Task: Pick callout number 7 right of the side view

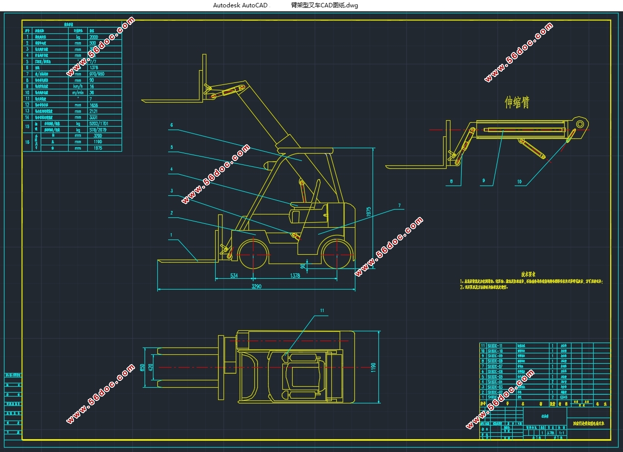Action: (399, 205)
